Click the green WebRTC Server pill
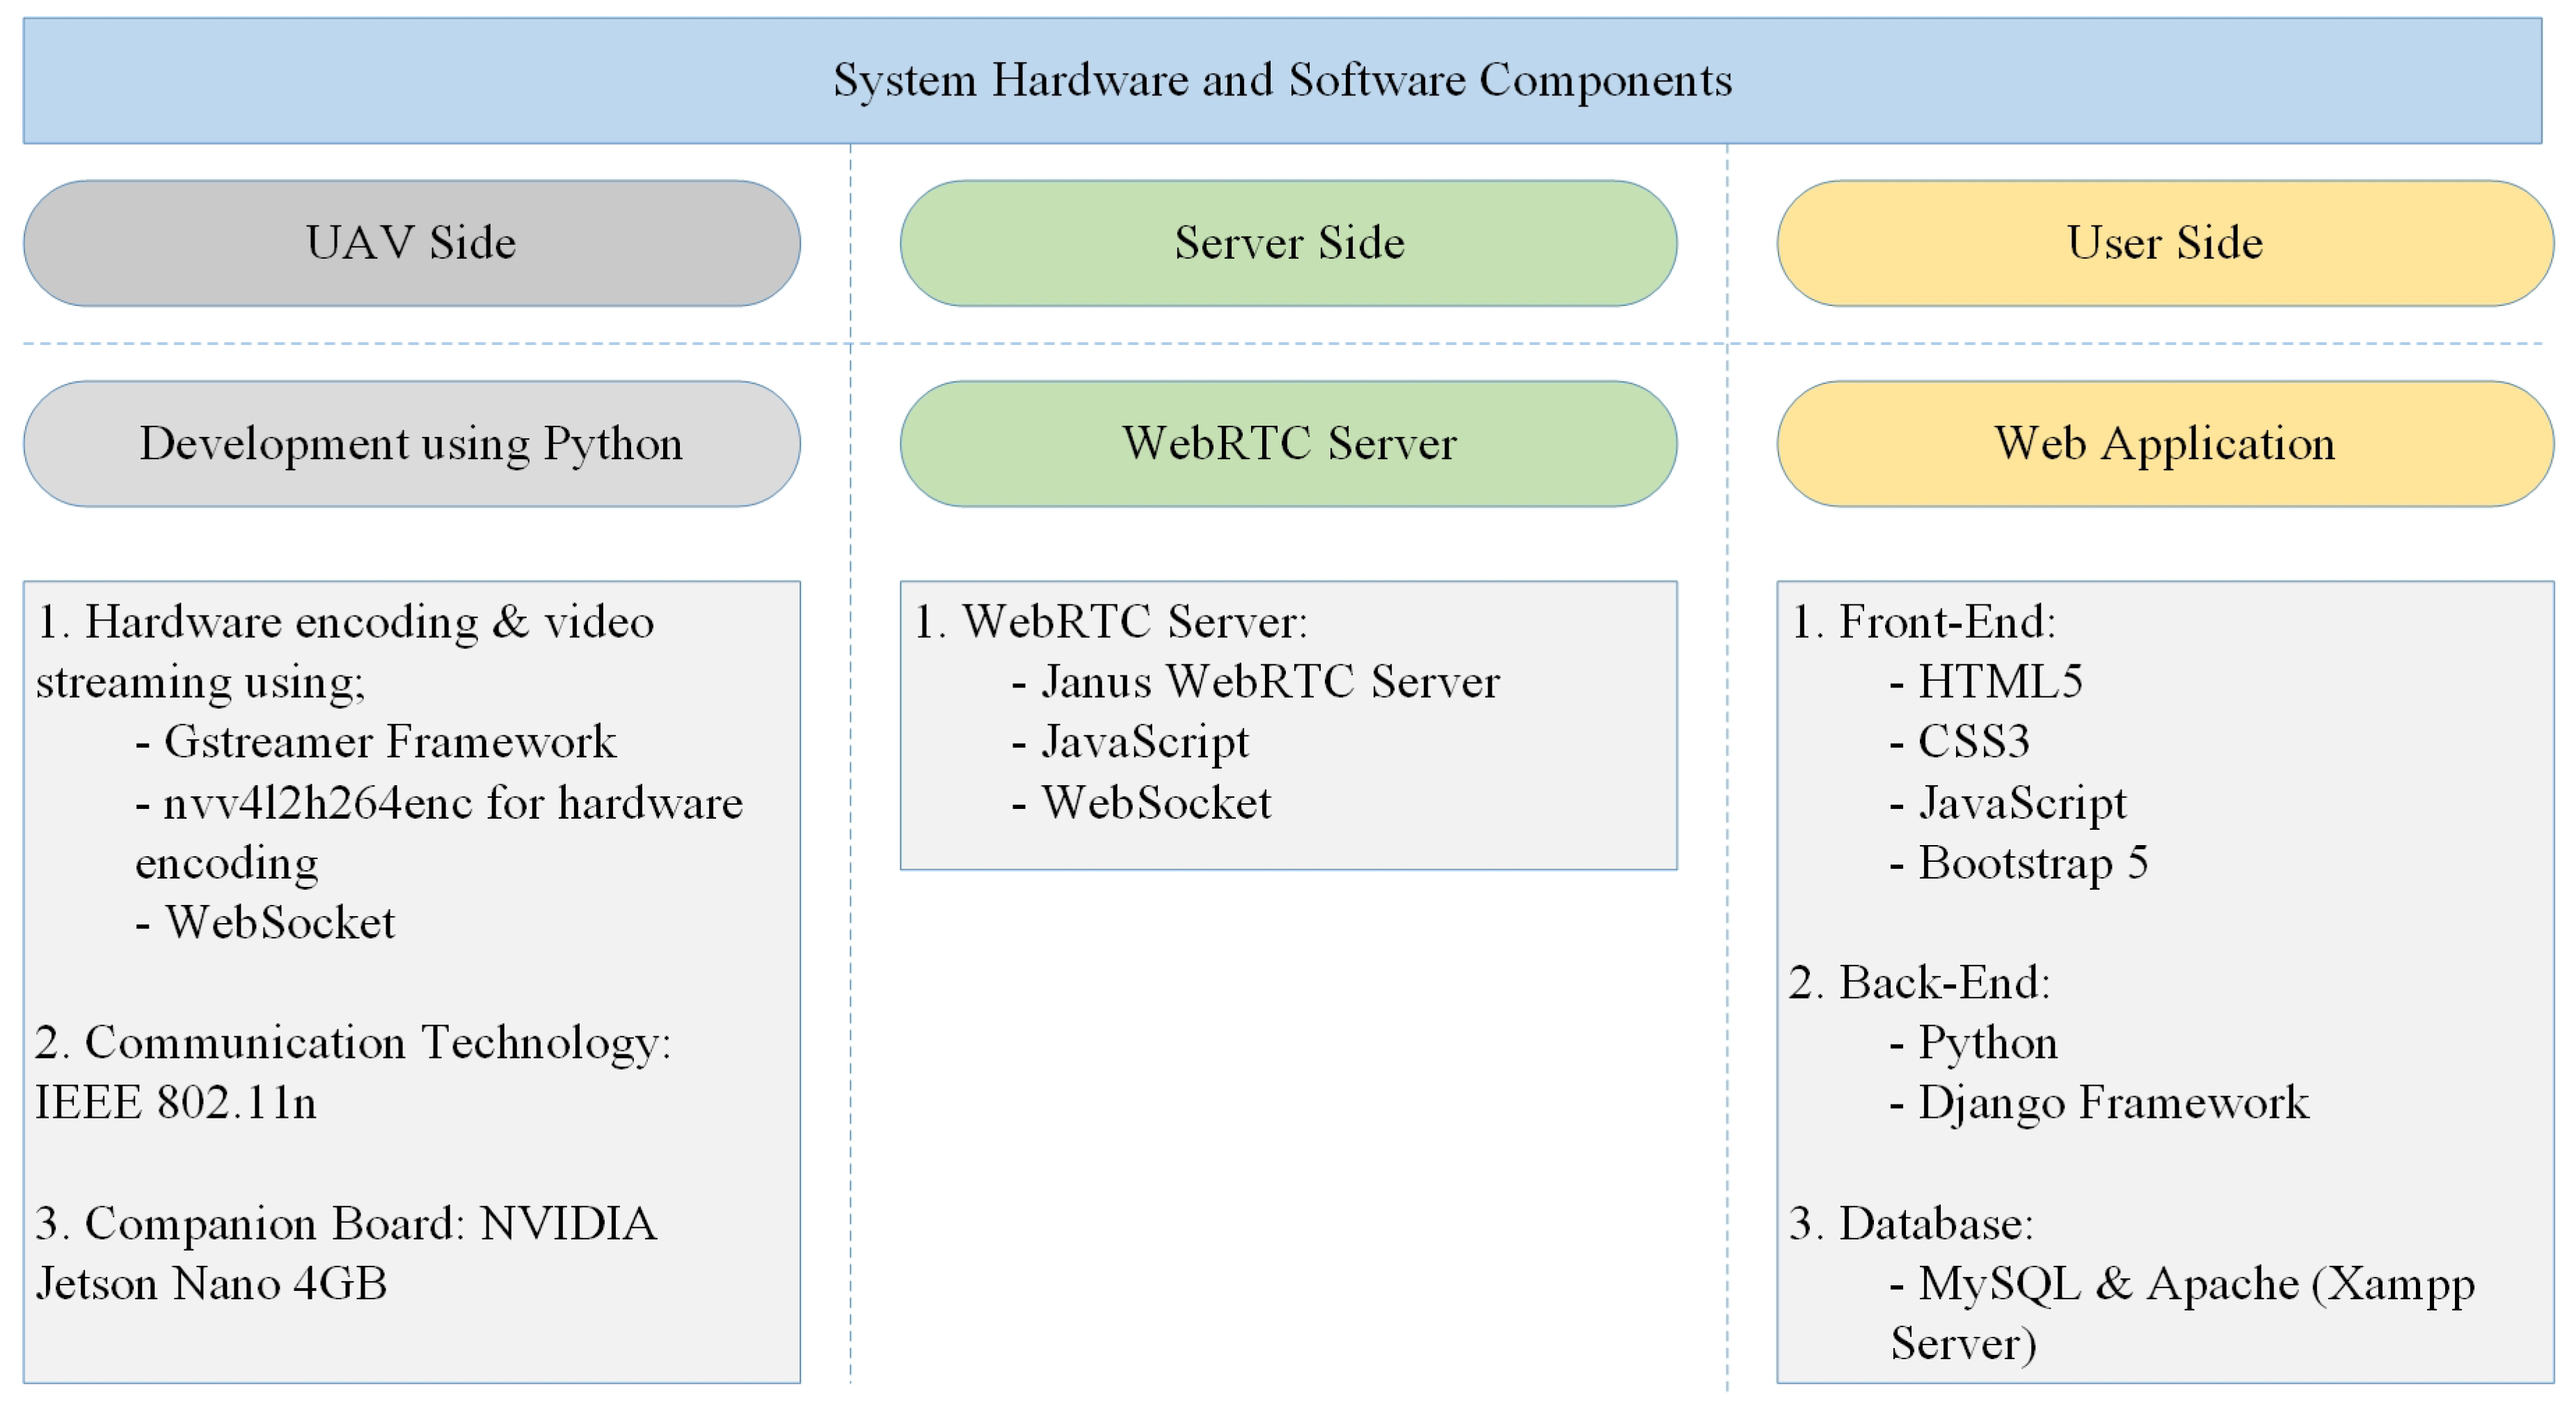The height and width of the screenshot is (1412, 2576). tap(1288, 444)
